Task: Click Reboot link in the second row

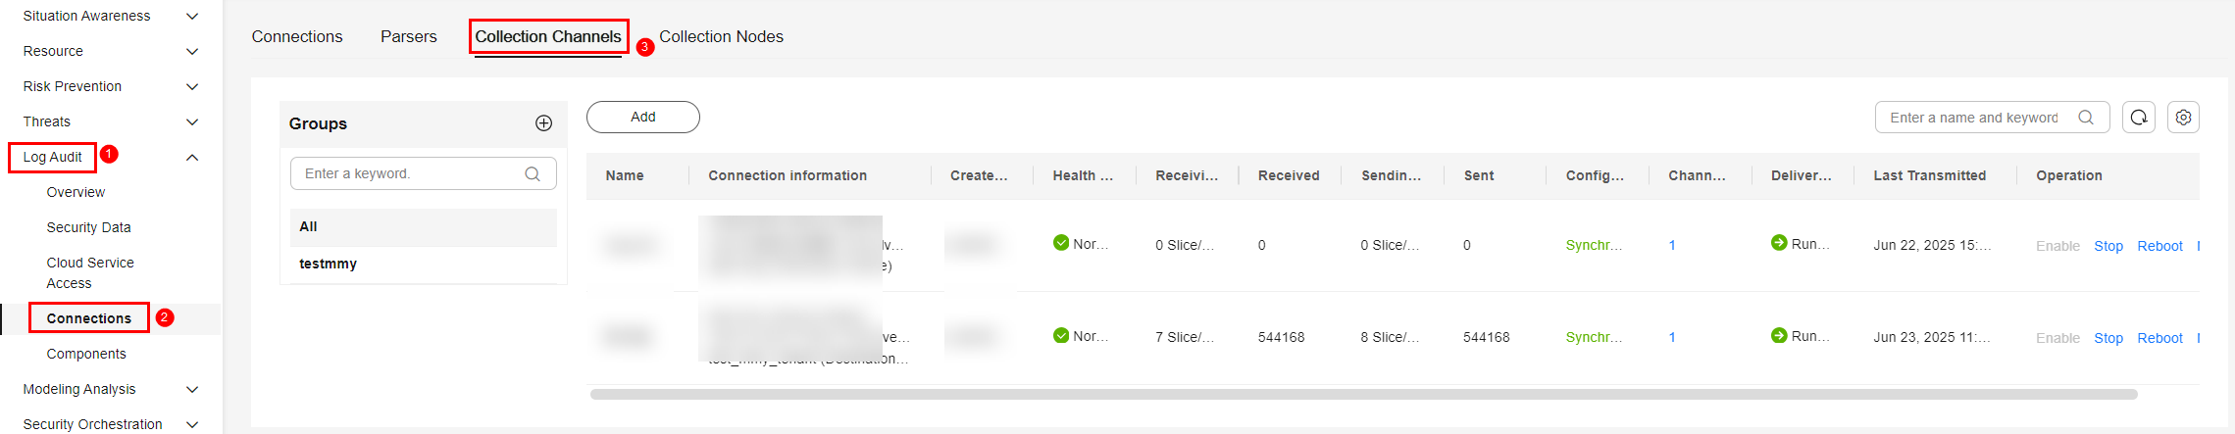Action: pyautogui.click(x=2159, y=338)
